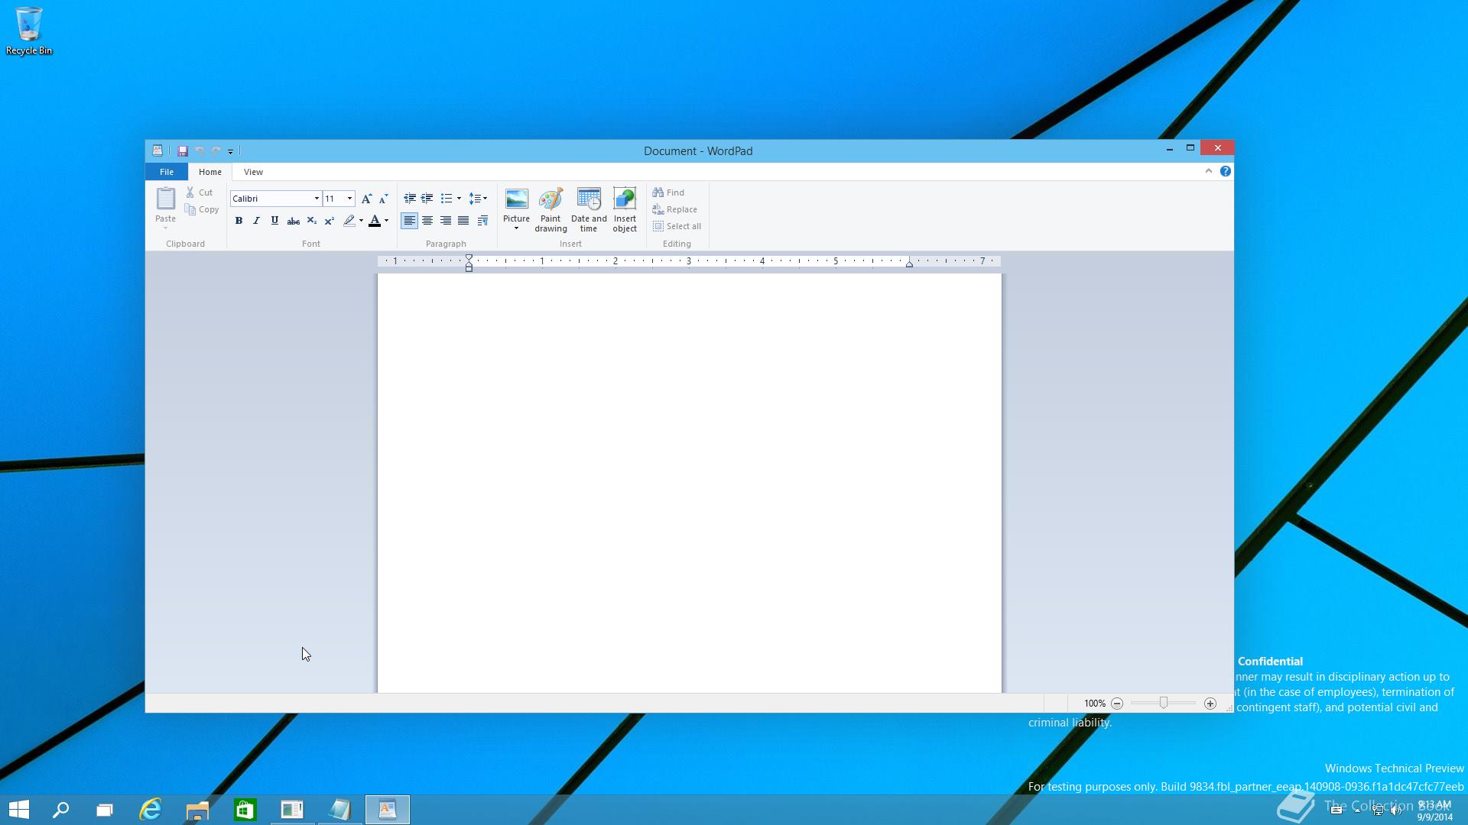Open the text color dropdown arrow
This screenshot has height=825, width=1468.
tap(386, 221)
